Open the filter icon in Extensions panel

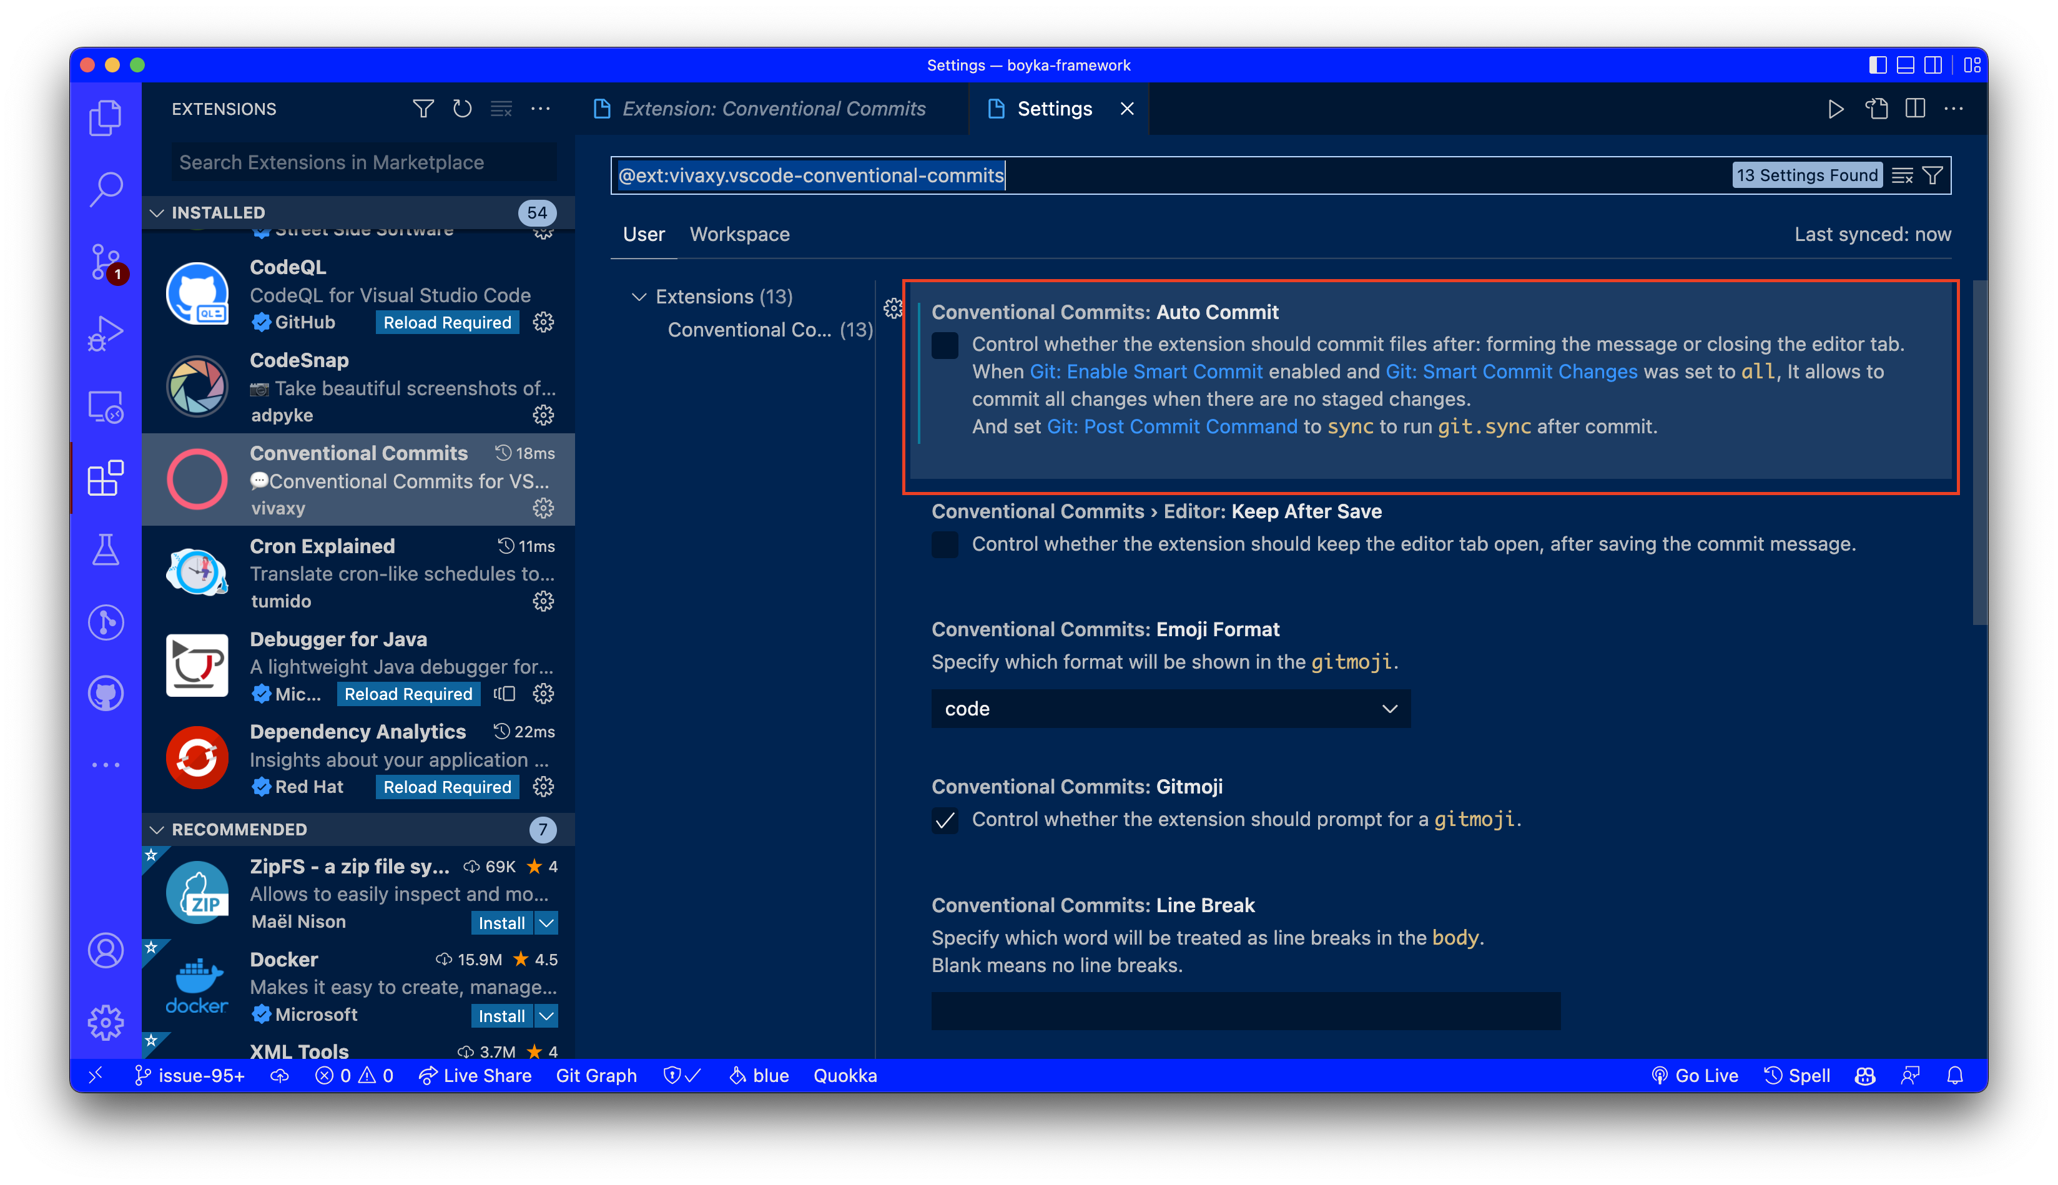(x=422, y=108)
